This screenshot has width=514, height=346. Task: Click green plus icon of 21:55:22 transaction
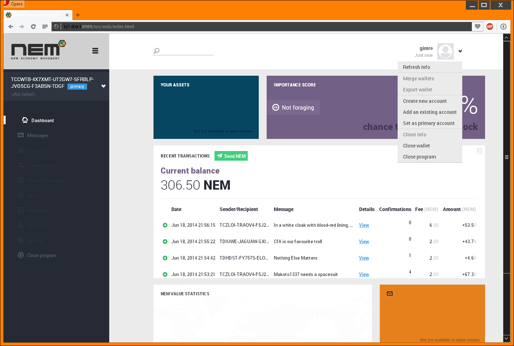tap(165, 241)
